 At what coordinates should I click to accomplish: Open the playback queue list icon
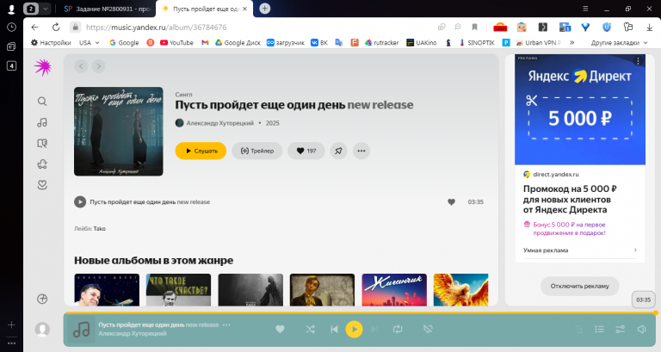click(x=599, y=330)
